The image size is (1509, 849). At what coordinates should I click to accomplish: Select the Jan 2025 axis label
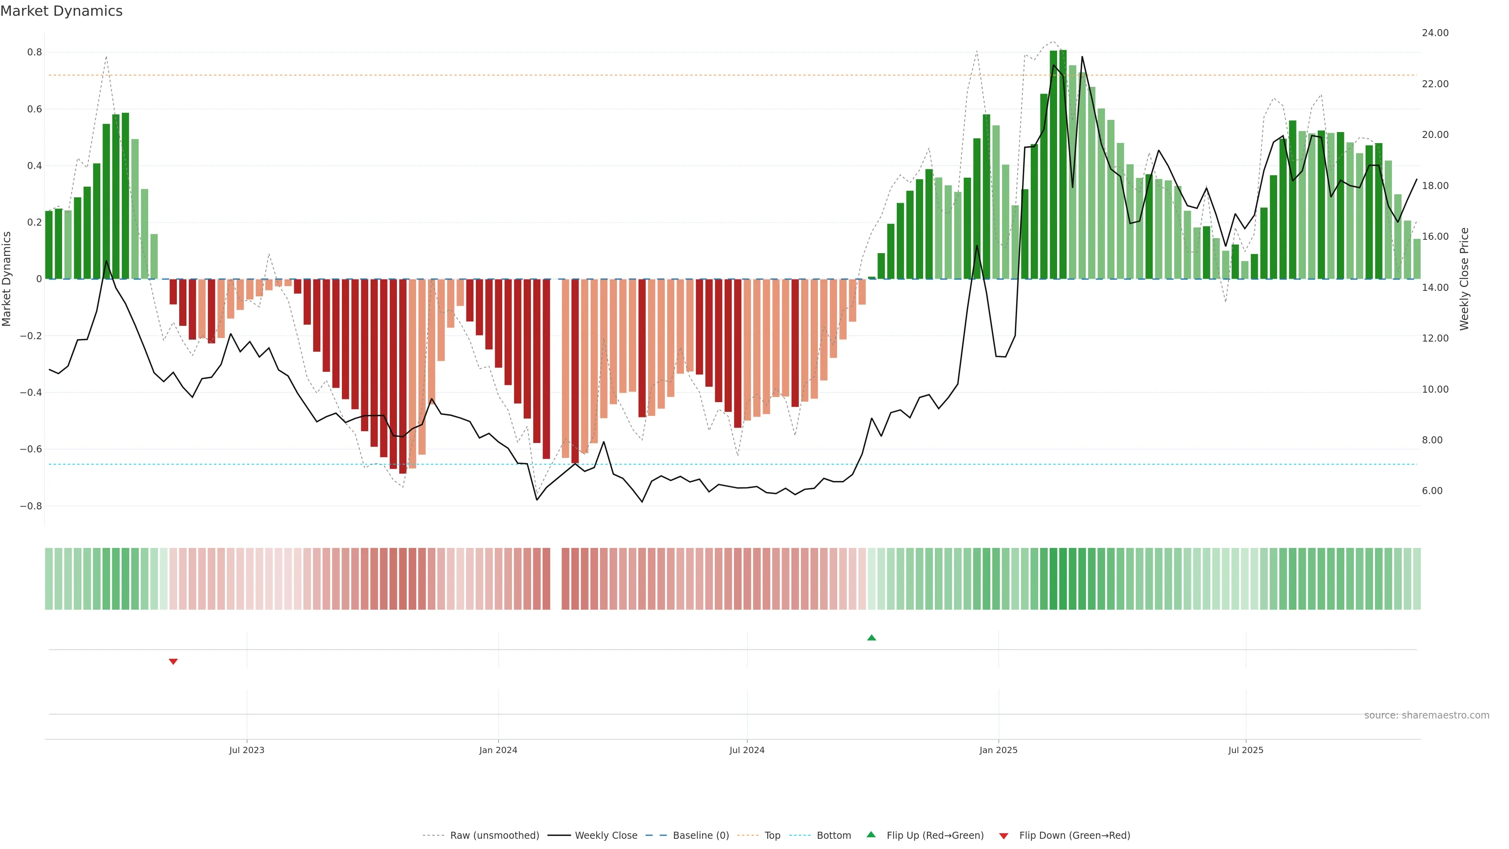click(998, 750)
